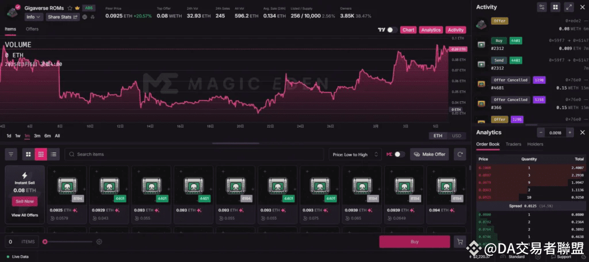Toggle the Analytics panel button
589x262 pixels.
pyautogui.click(x=431, y=30)
